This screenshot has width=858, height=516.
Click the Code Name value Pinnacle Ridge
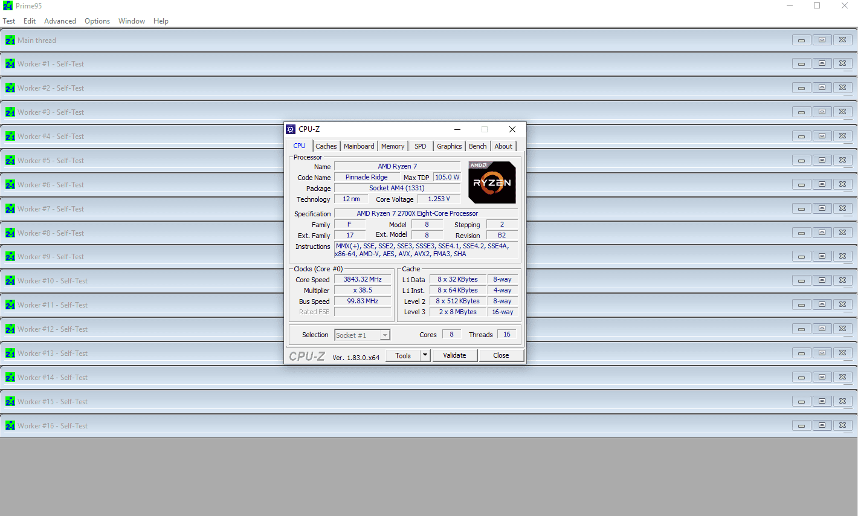[x=367, y=177]
